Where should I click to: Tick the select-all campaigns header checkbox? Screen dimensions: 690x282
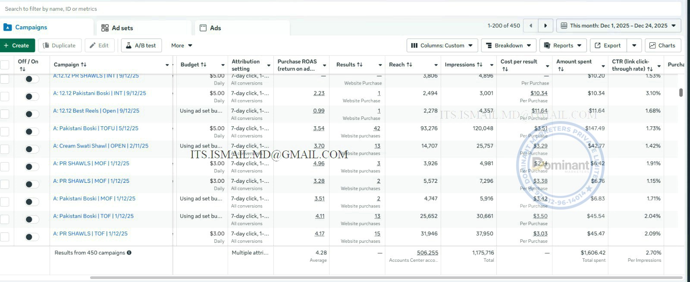click(x=5, y=65)
